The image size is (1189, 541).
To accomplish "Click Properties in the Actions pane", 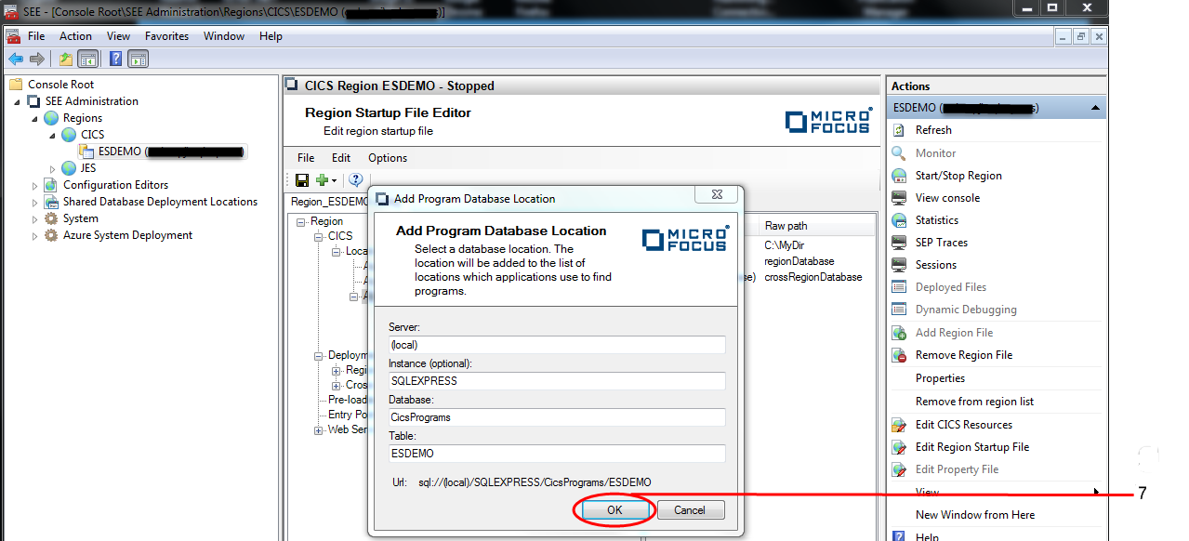I will pos(940,378).
